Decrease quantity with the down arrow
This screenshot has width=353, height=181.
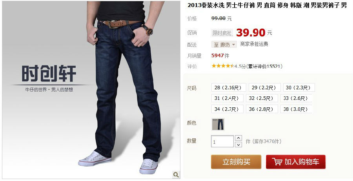(238, 145)
